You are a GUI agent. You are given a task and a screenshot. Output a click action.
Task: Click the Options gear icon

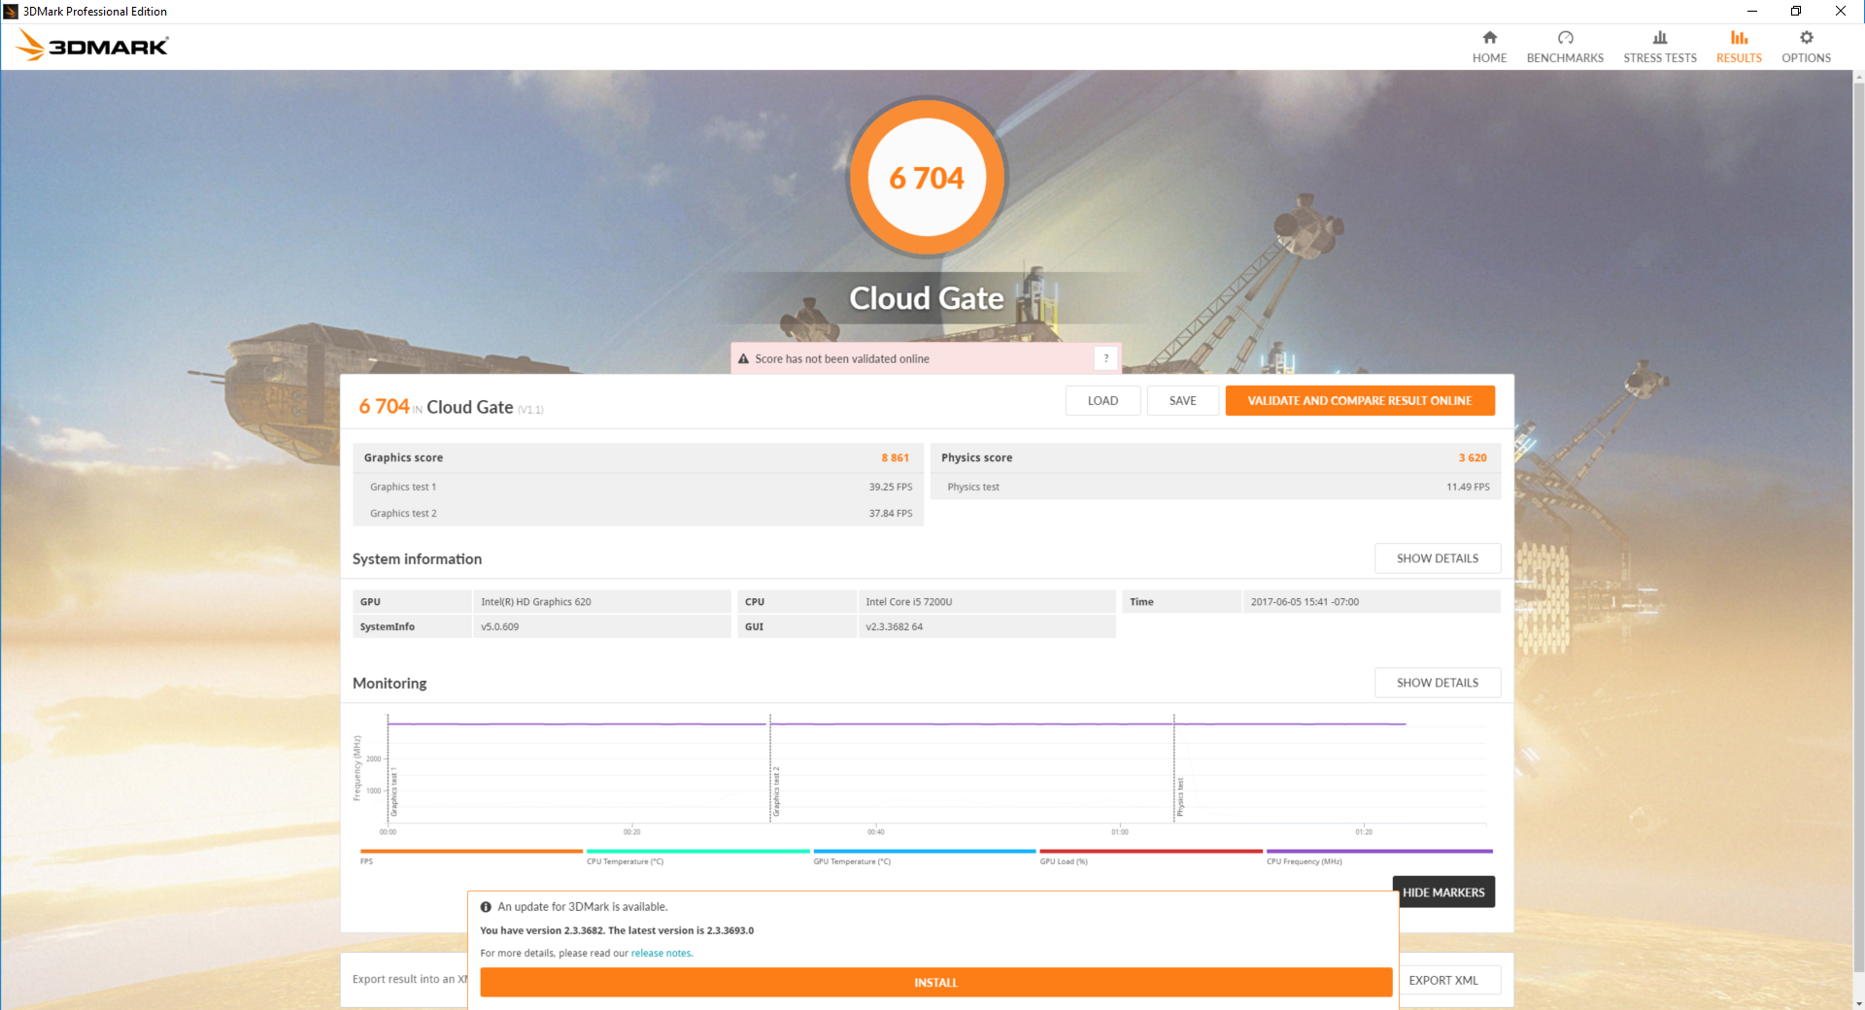click(x=1806, y=38)
